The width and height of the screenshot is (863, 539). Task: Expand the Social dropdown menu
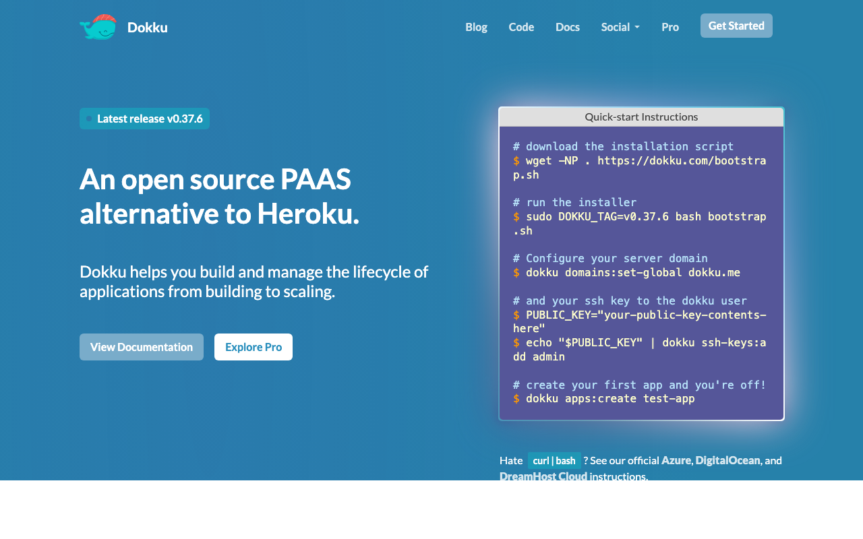620,27
